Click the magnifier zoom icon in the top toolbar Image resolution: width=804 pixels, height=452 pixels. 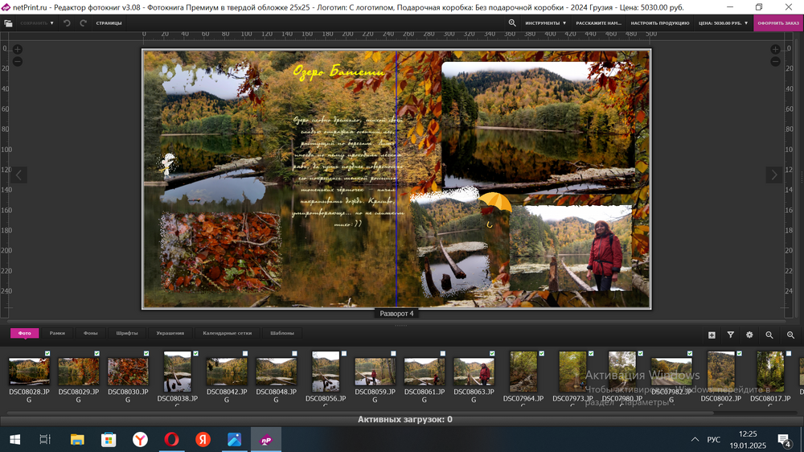(511, 23)
